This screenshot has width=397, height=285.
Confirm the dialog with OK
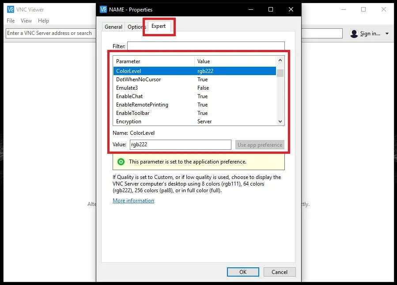point(243,272)
